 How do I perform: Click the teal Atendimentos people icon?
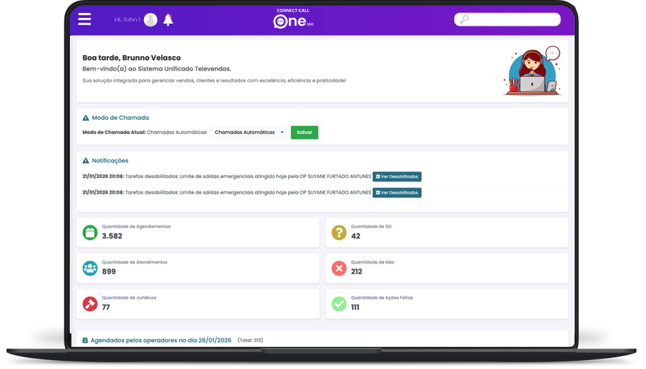click(x=90, y=268)
